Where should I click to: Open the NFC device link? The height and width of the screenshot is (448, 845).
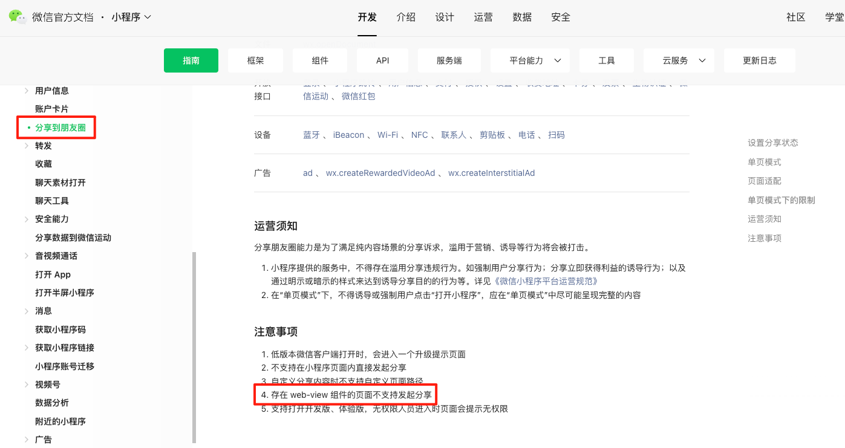[x=420, y=135]
